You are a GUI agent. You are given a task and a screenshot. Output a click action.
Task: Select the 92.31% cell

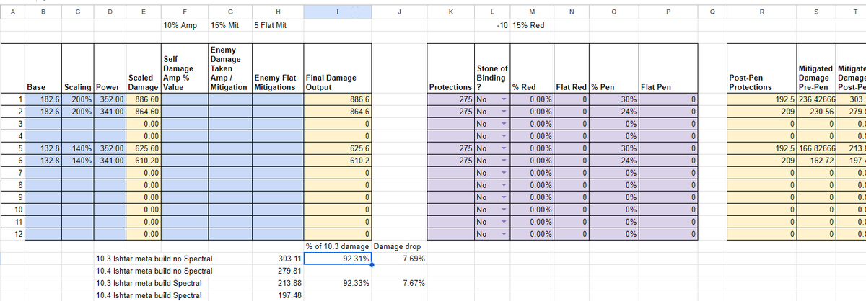click(338, 259)
